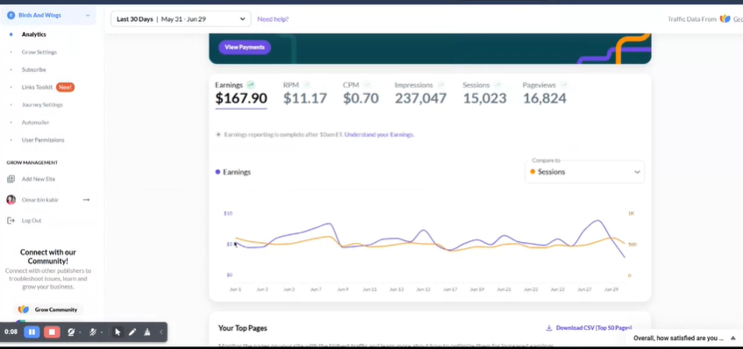743x349 pixels.
Task: Click the arrow next to Omar bin kabir
Action: tap(86, 200)
